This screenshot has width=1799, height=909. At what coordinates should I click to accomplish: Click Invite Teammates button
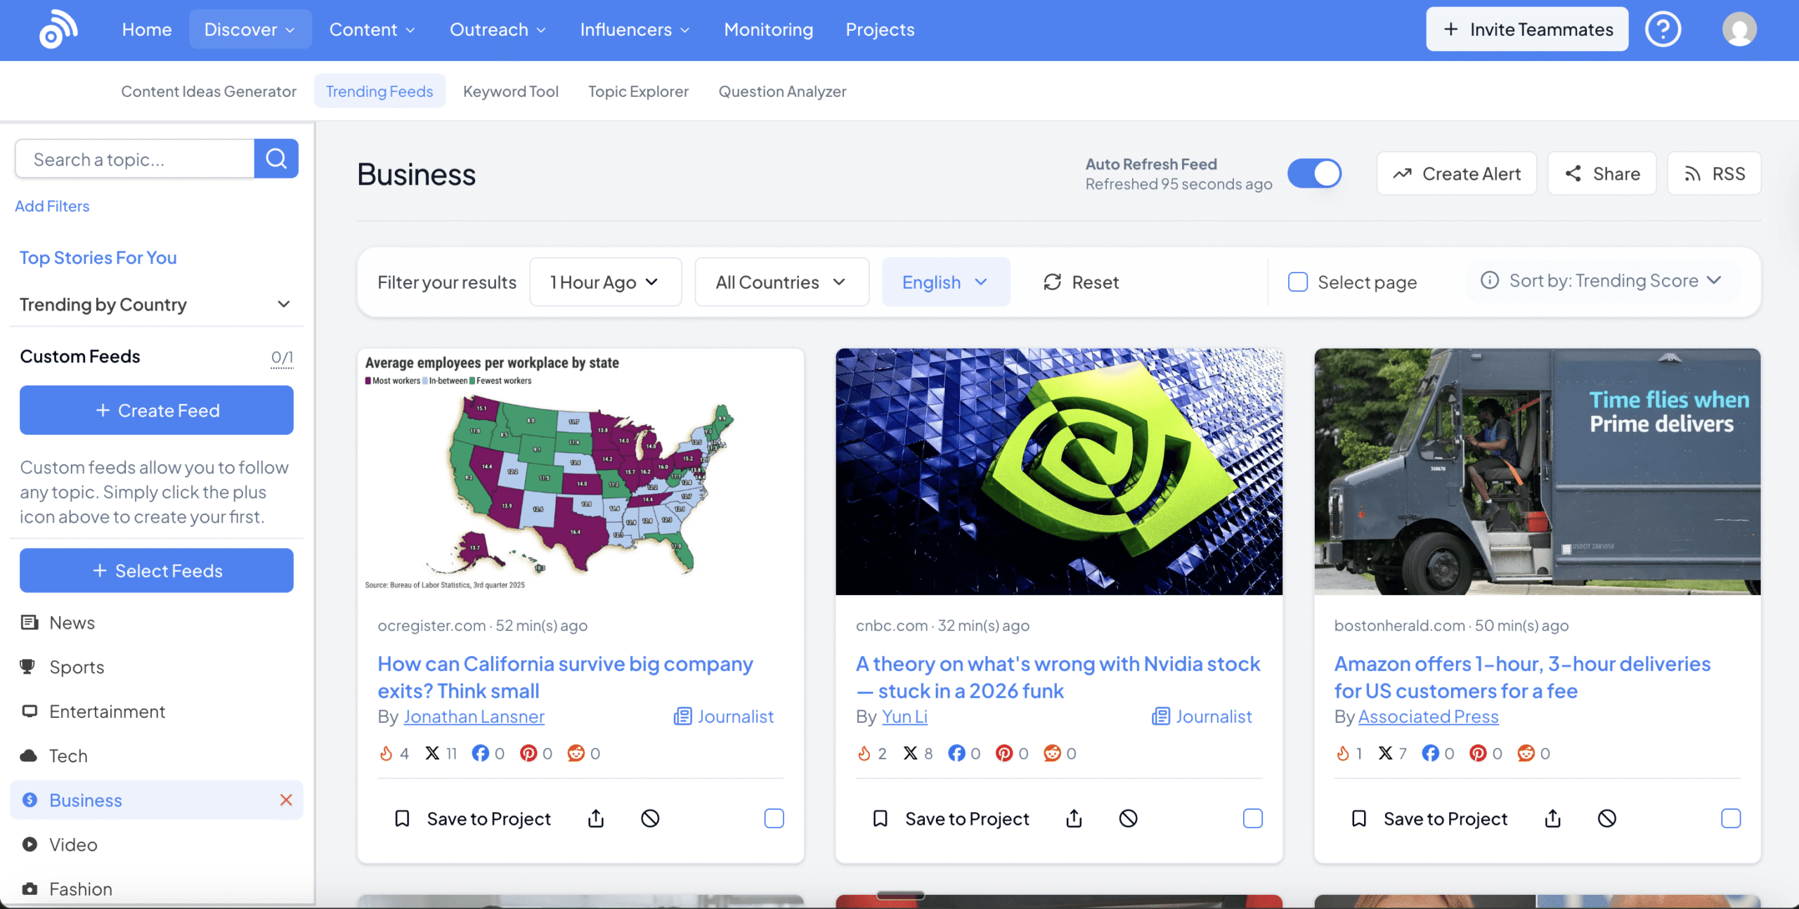coord(1527,30)
